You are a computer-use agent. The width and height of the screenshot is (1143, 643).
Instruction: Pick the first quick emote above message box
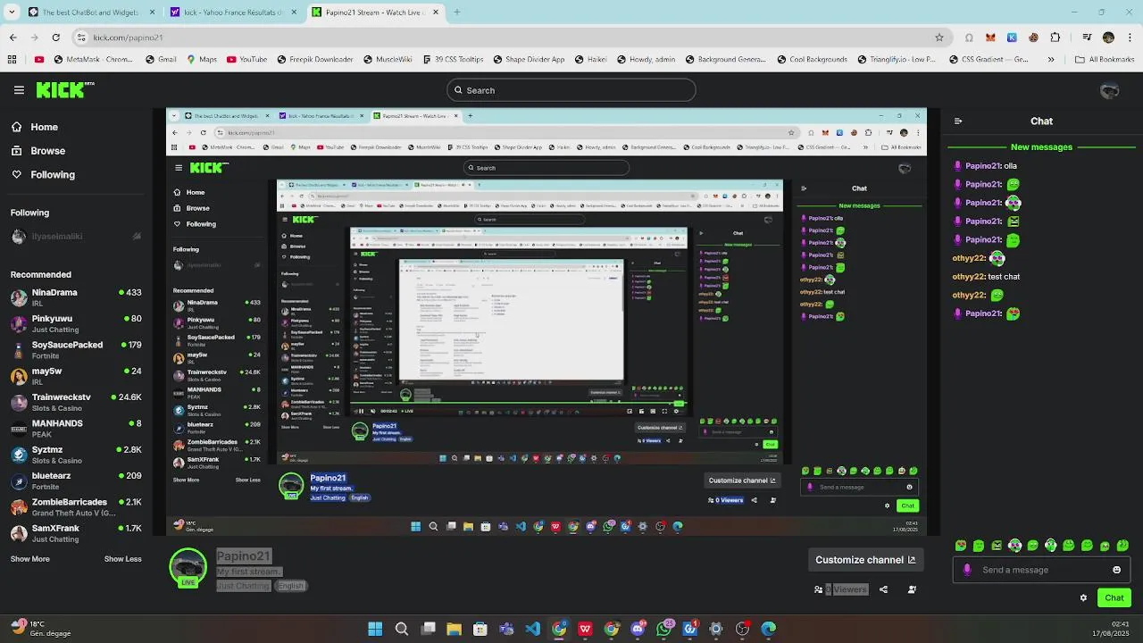click(x=961, y=545)
